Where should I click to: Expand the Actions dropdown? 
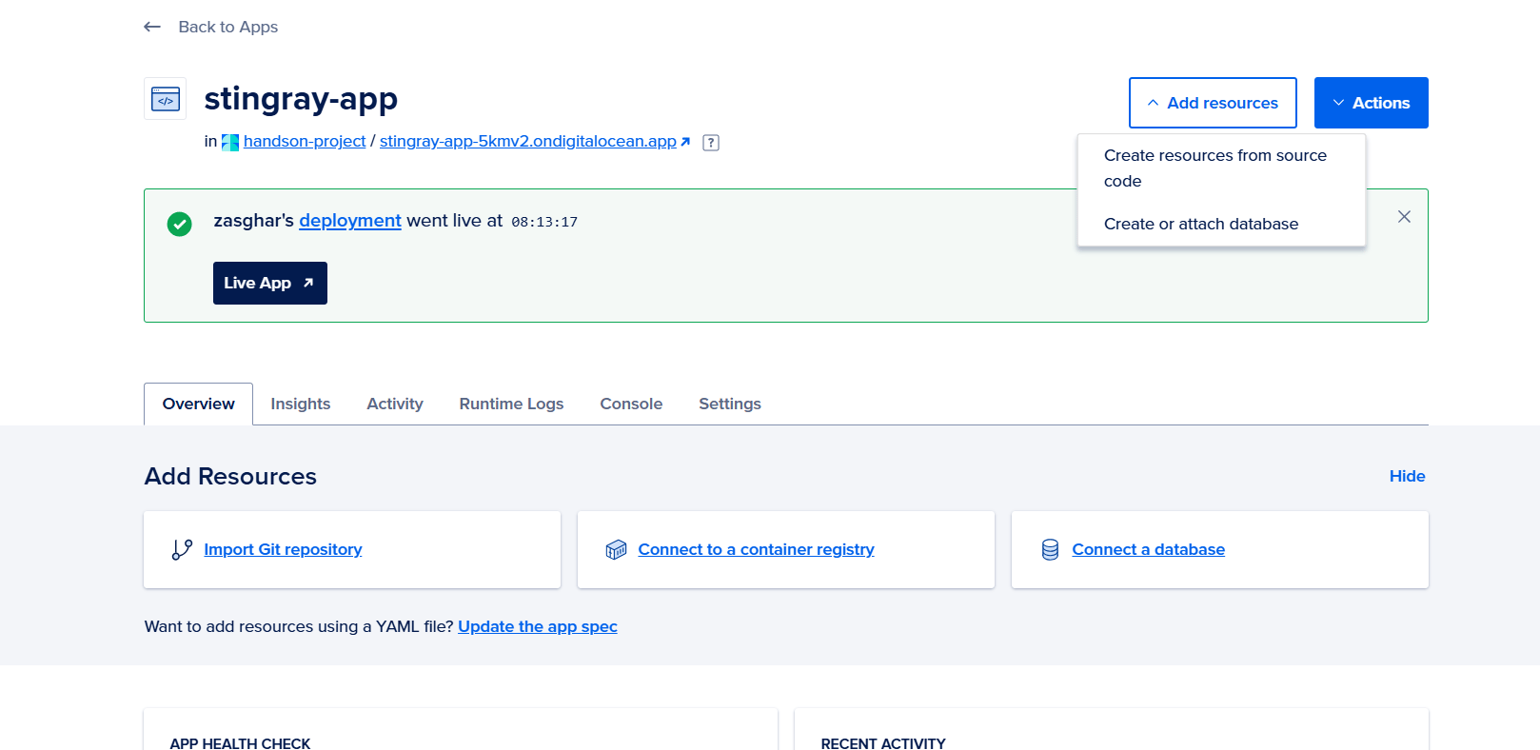tap(1372, 103)
